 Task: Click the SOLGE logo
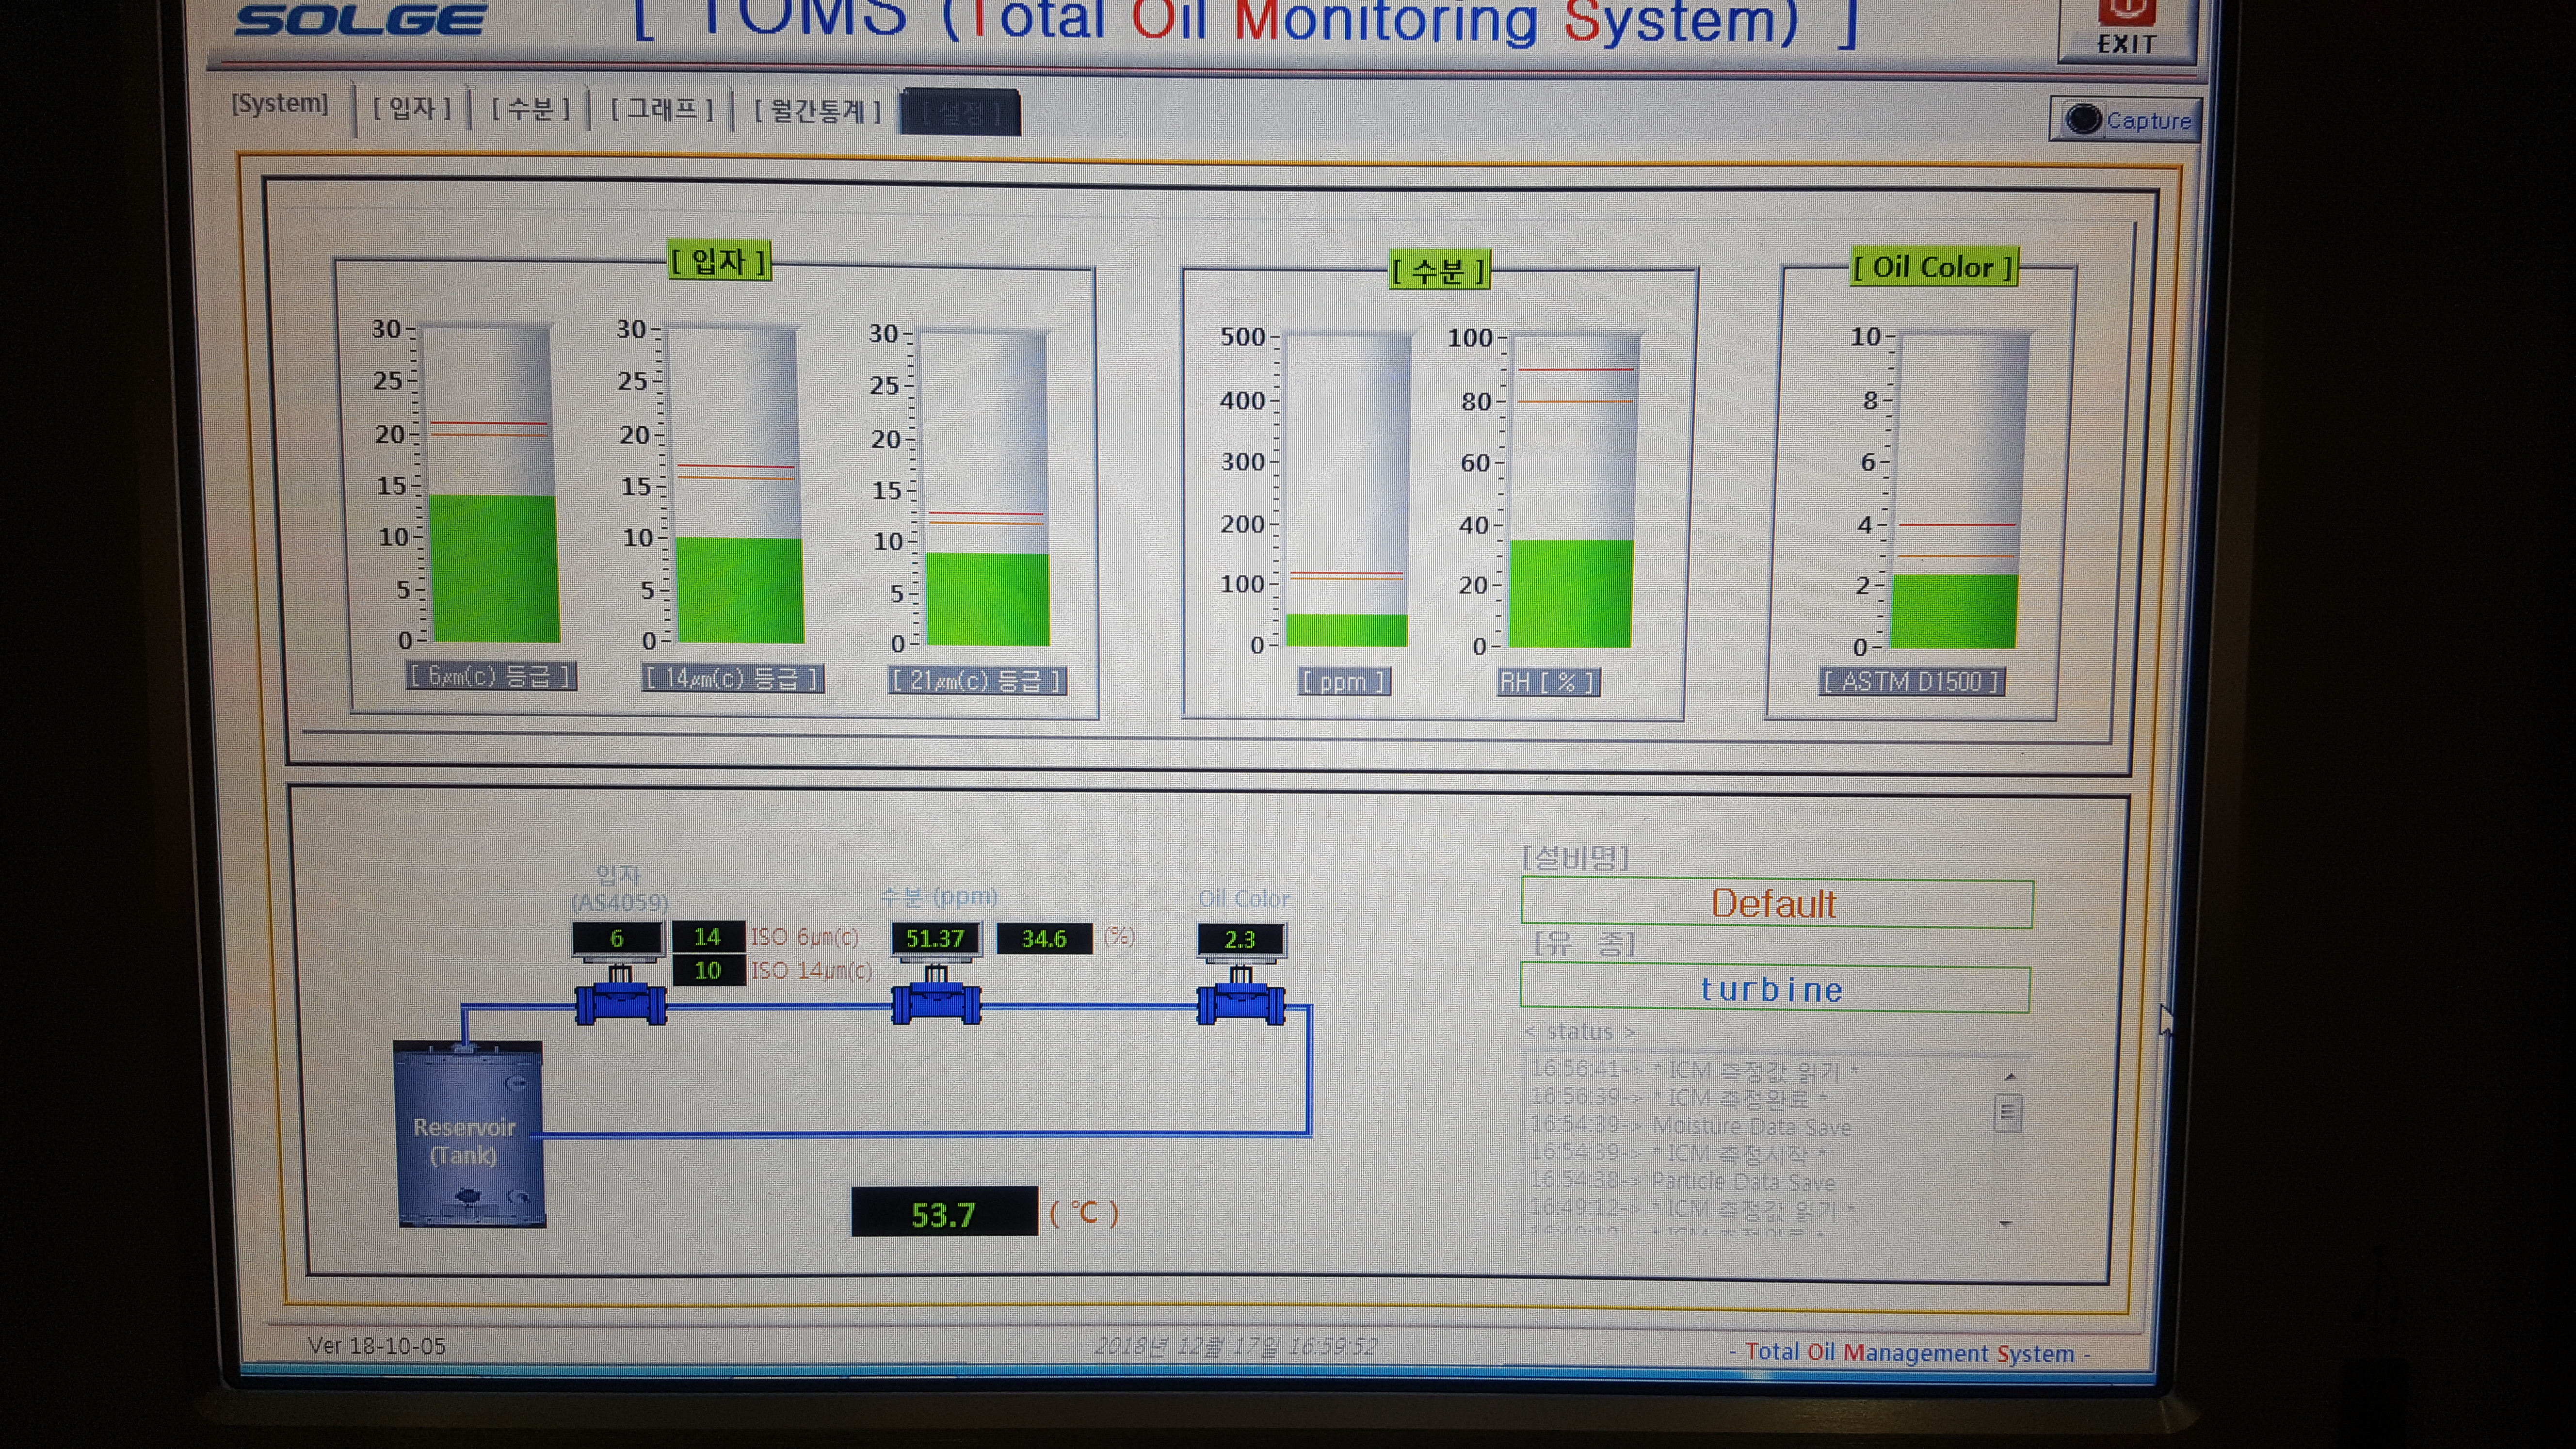point(360,19)
